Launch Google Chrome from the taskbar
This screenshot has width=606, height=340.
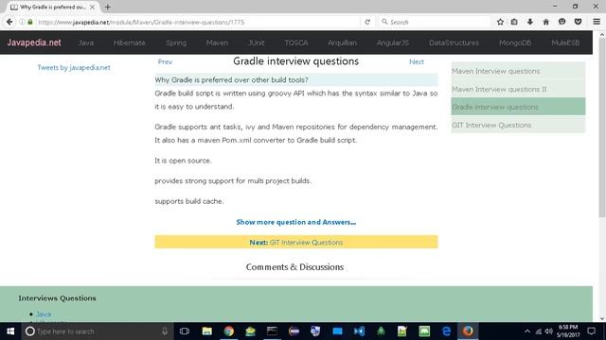[229, 331]
